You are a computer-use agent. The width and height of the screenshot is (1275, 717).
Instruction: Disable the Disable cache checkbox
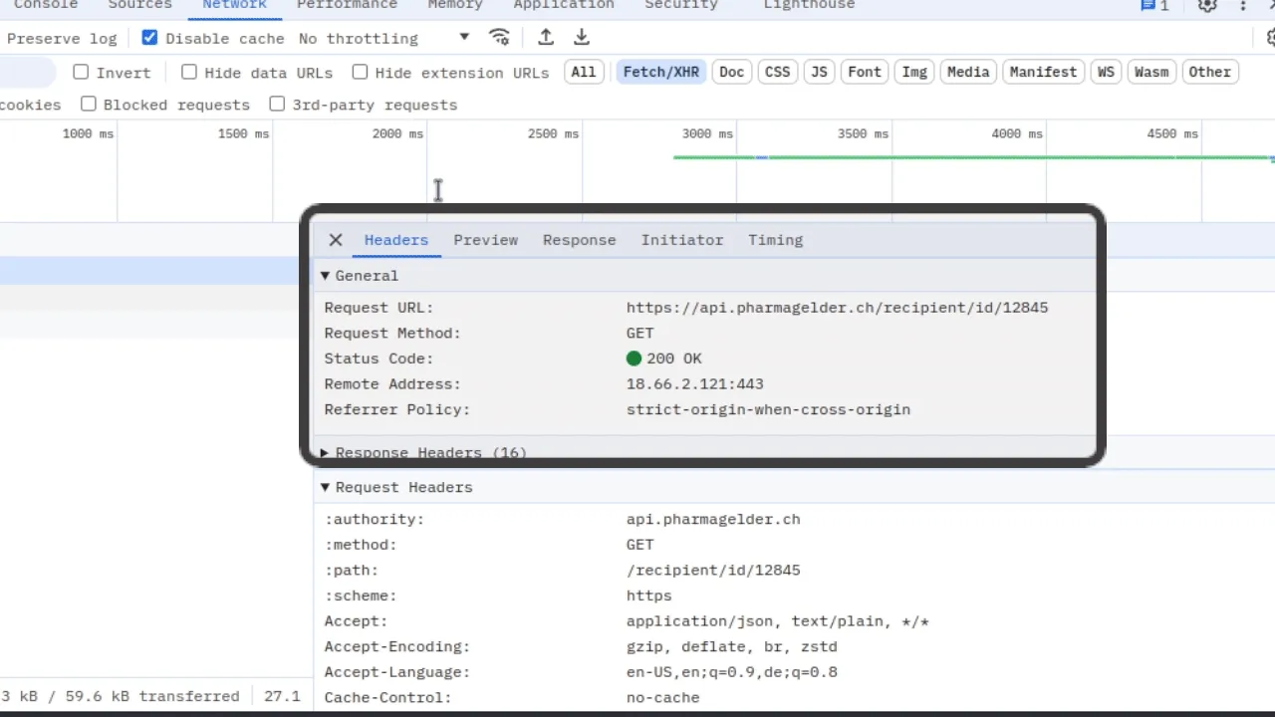[x=149, y=38]
